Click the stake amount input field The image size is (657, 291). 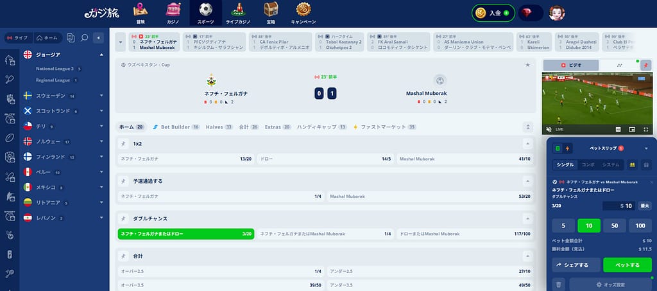619,206
